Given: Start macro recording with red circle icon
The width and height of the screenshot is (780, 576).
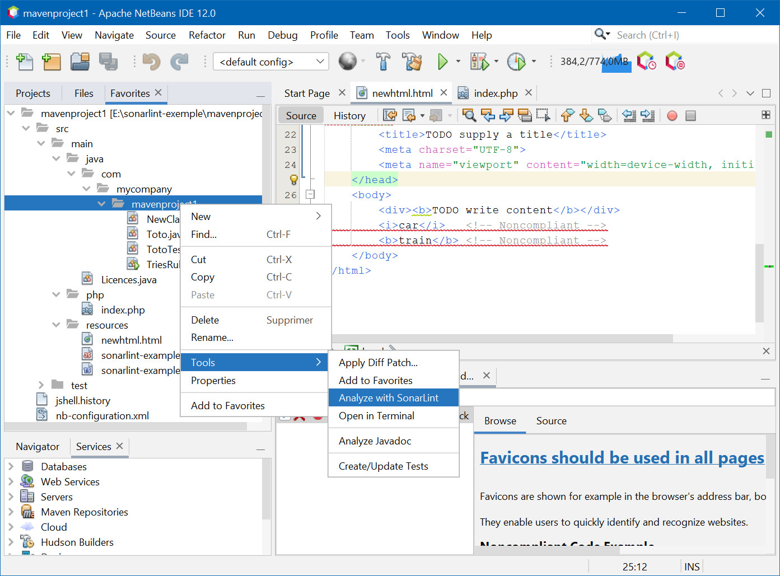Looking at the screenshot, I should [x=672, y=116].
